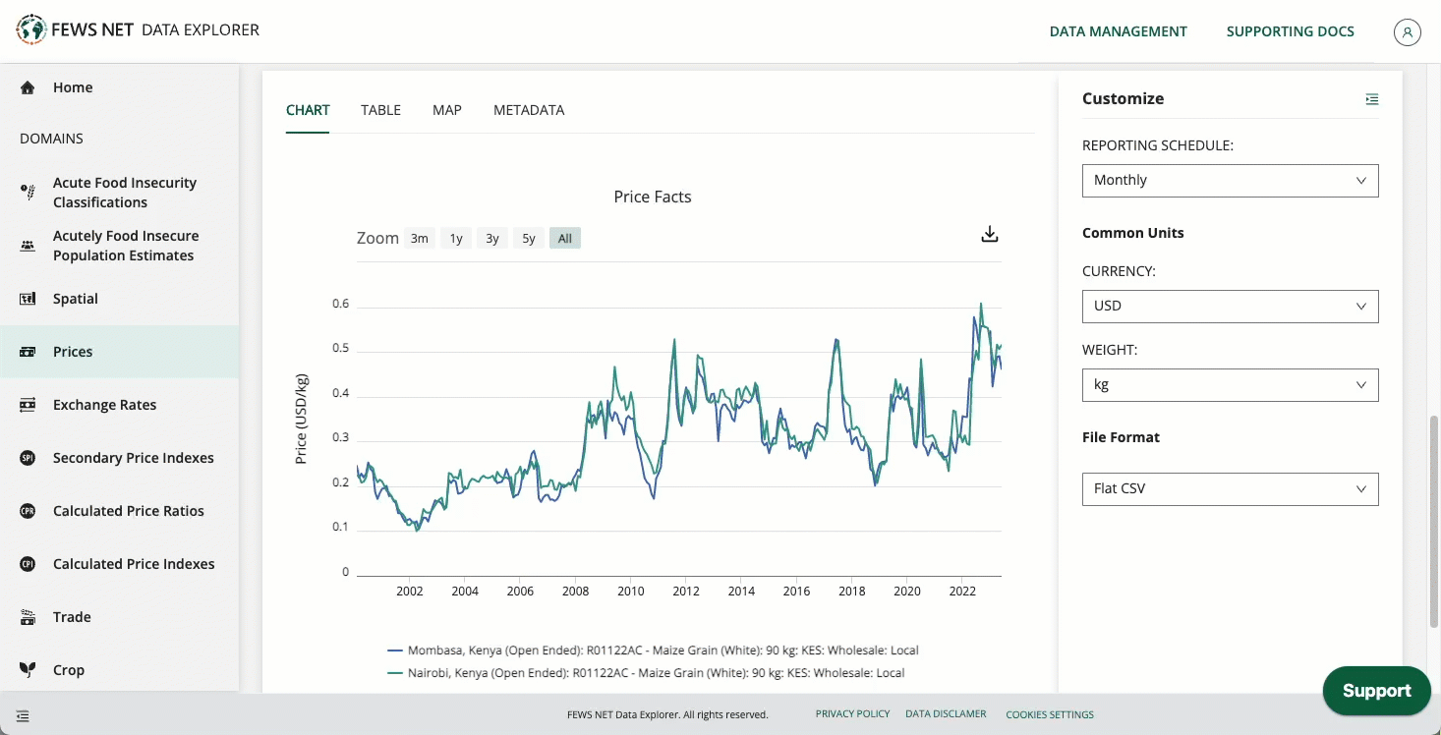Click the page vertical scrollbar
Viewport: 1441px width, 735px height.
point(1433,521)
